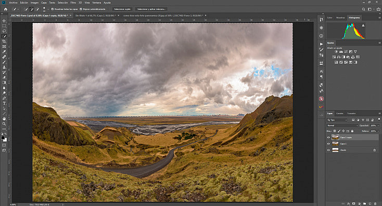Add a Brightness/Contrast adjustment
Viewport: 382px width, 206px height.
point(336,52)
